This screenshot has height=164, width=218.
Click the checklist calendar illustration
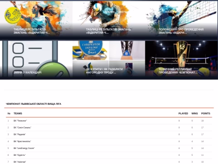click(36, 59)
